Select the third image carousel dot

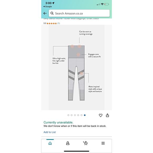(75, 115)
